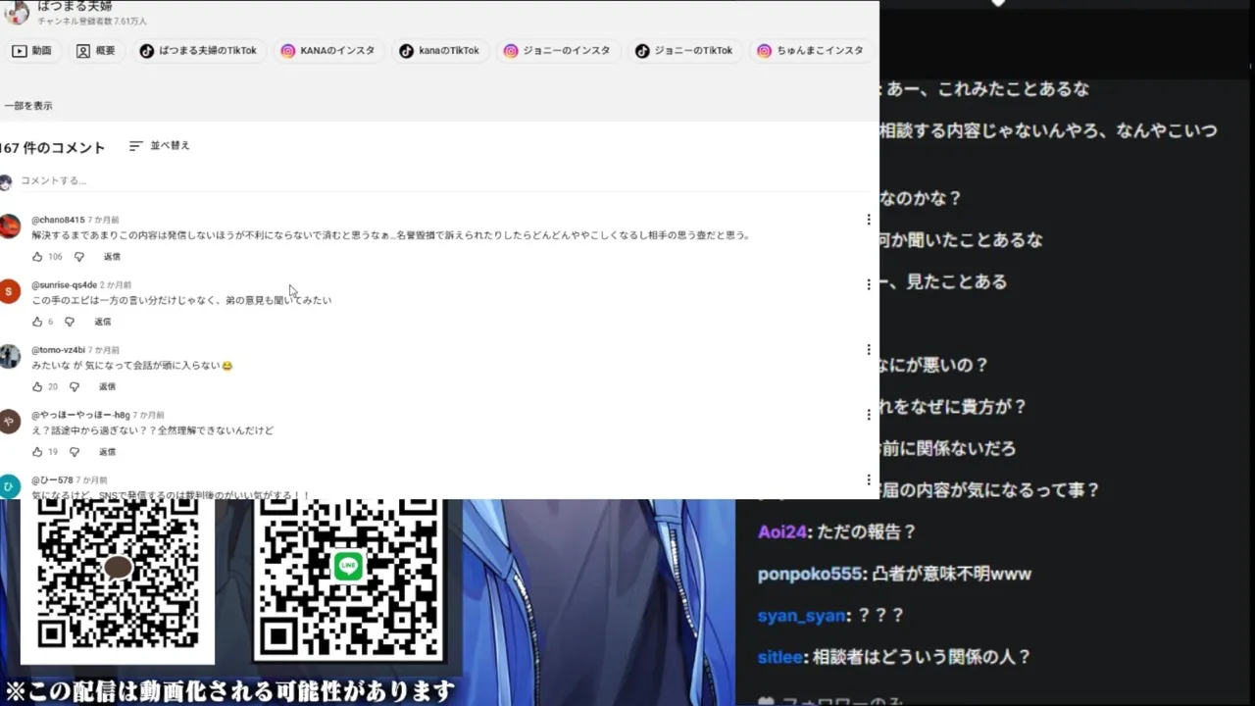Open ちゅんまこインスタ link
The width and height of the screenshot is (1255, 706).
811,51
